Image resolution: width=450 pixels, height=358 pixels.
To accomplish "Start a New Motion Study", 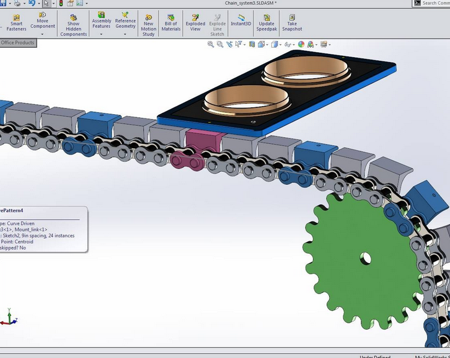I will [x=149, y=25].
